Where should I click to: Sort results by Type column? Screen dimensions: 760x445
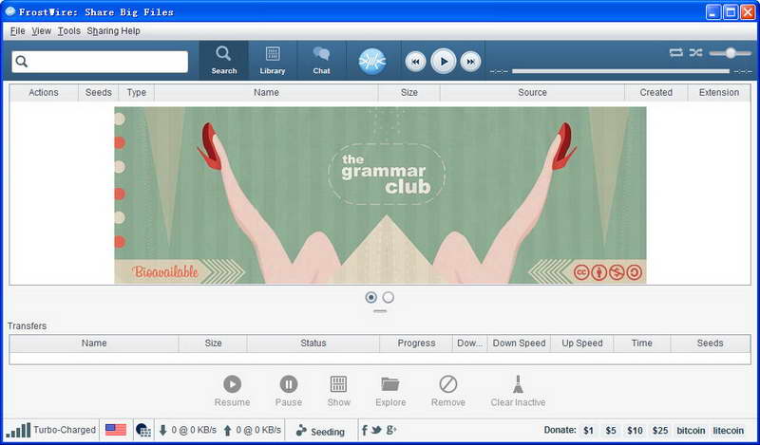136,92
